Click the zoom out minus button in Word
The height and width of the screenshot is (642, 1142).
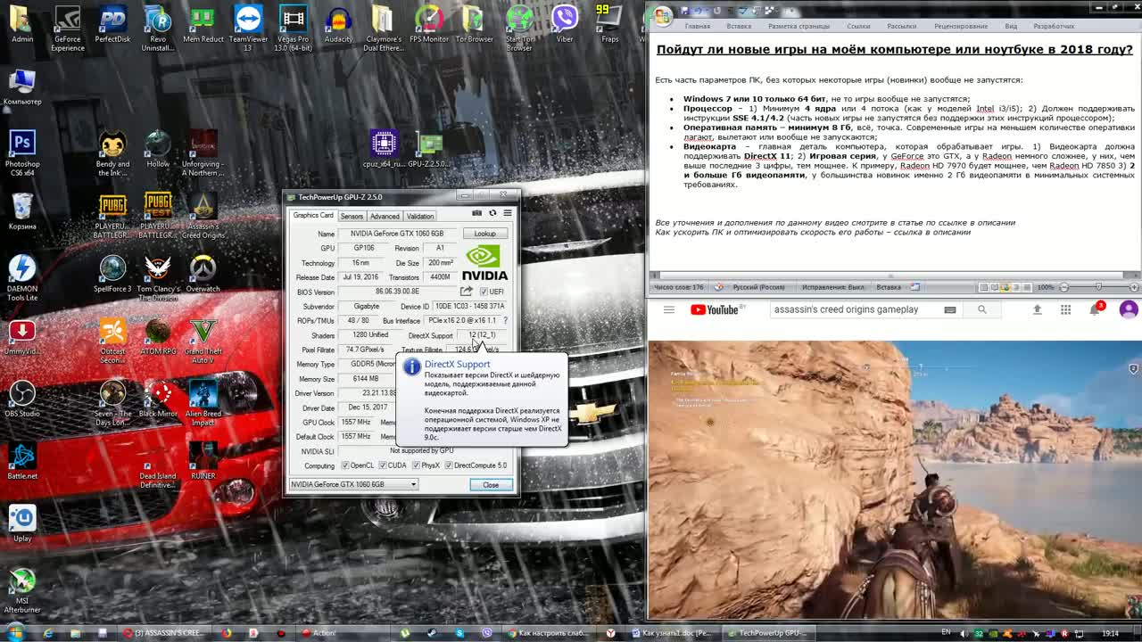1063,287
